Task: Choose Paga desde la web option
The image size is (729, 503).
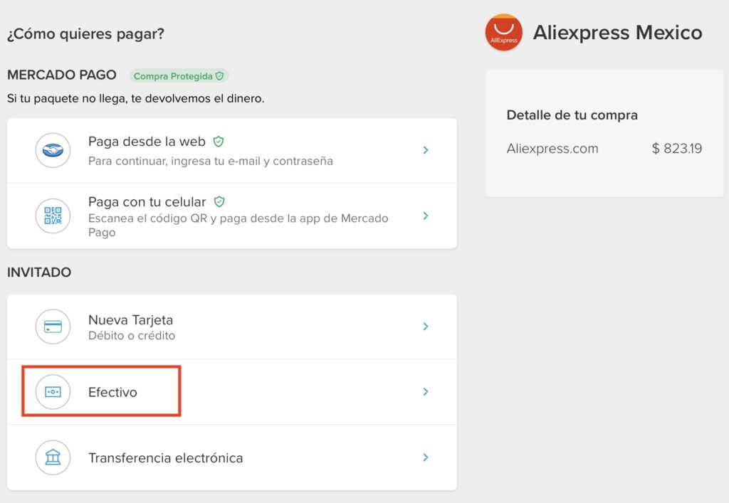Action: (x=232, y=151)
